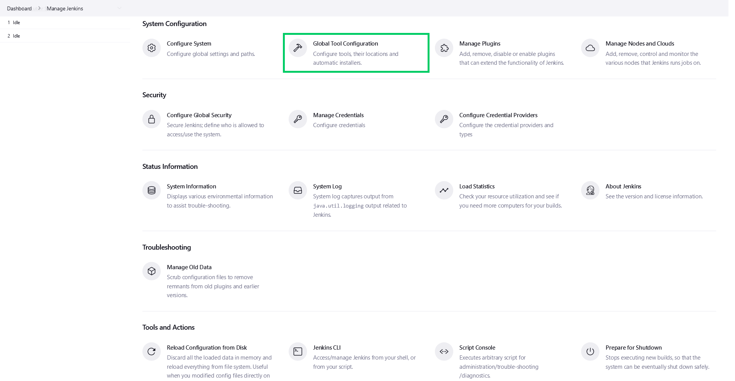Image resolution: width=735 pixels, height=381 pixels.
Task: Go to Manage Nodes and Clouds
Action: tap(640, 44)
